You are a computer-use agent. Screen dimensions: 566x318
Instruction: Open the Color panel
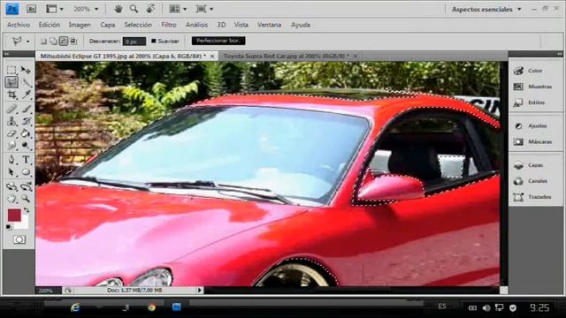tap(535, 71)
